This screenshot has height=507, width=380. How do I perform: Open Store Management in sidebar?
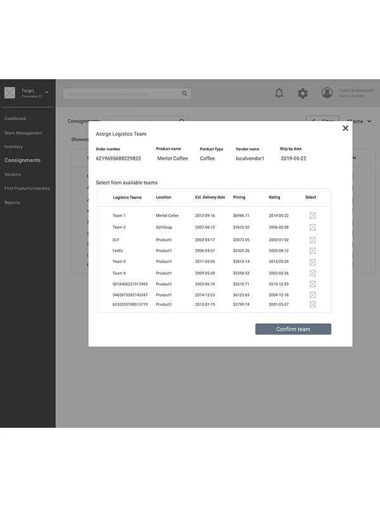click(23, 133)
